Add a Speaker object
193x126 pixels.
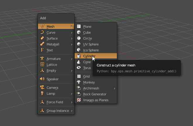(x=56, y=79)
